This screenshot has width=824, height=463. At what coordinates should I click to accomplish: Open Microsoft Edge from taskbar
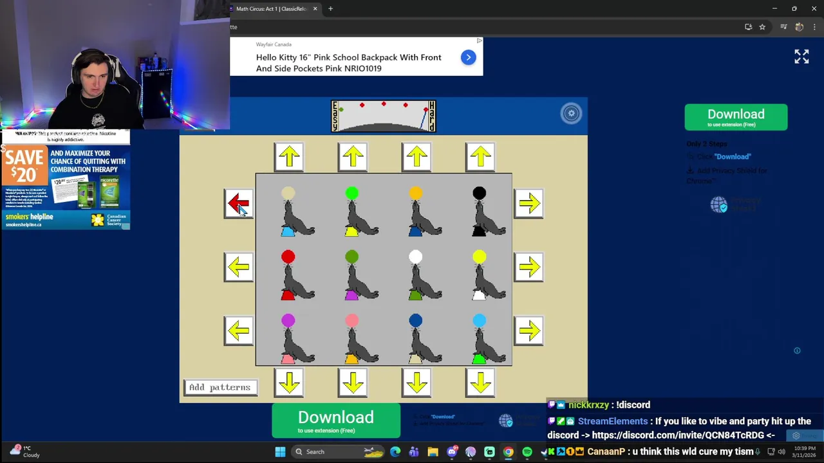click(x=395, y=451)
